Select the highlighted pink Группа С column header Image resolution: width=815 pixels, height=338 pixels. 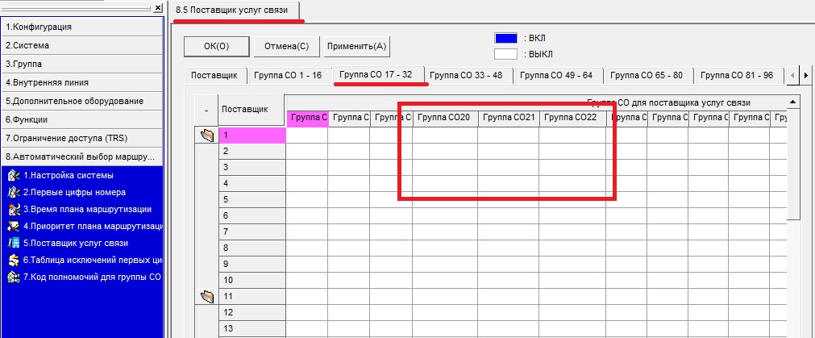307,119
